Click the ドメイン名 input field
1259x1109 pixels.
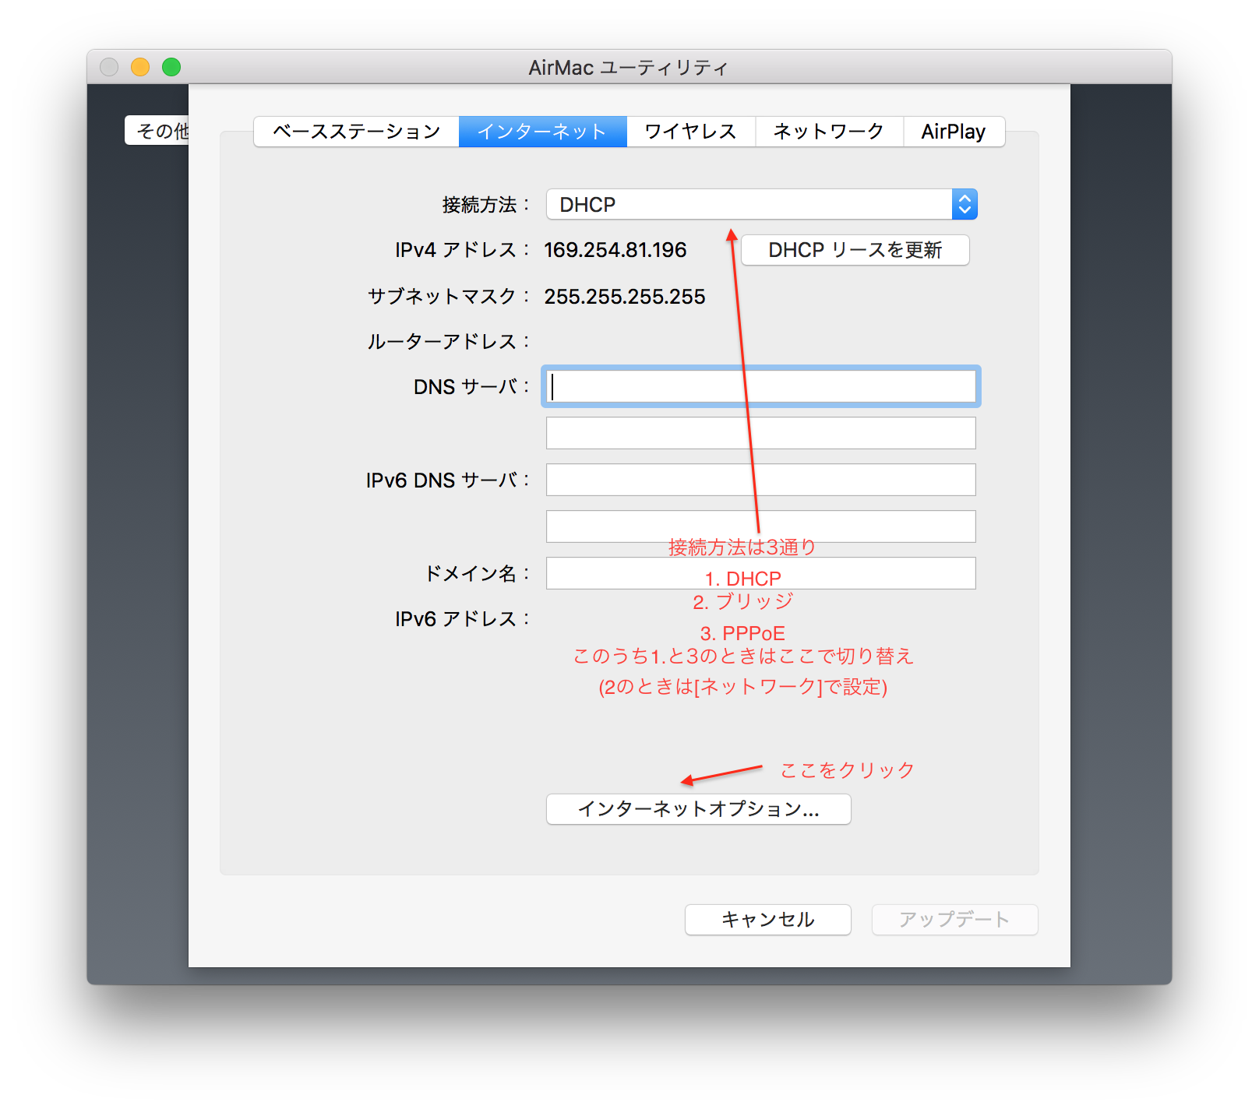click(761, 573)
